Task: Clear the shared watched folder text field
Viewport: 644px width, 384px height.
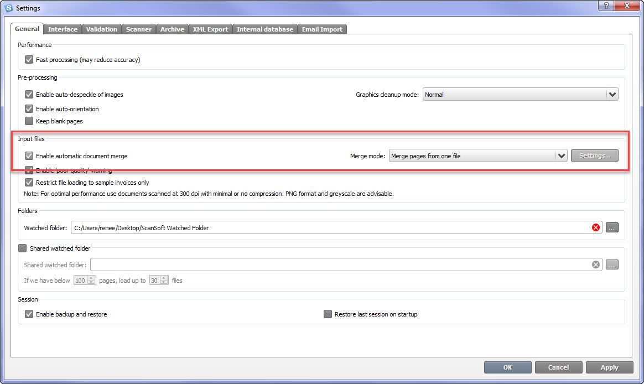Action: coord(596,264)
